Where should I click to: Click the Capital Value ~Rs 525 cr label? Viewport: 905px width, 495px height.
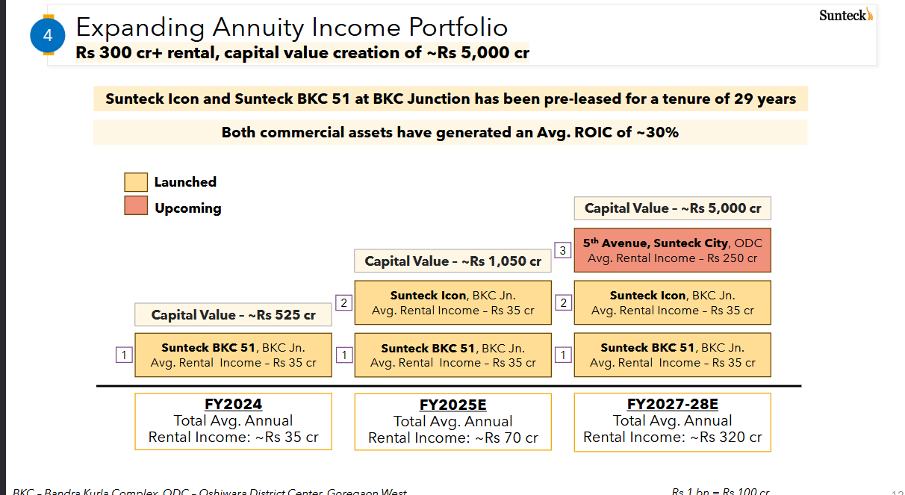click(233, 314)
